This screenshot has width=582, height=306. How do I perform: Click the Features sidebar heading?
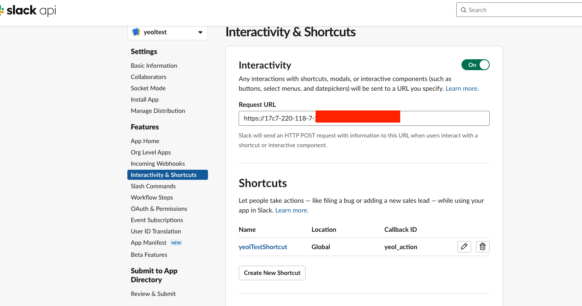pyautogui.click(x=145, y=127)
